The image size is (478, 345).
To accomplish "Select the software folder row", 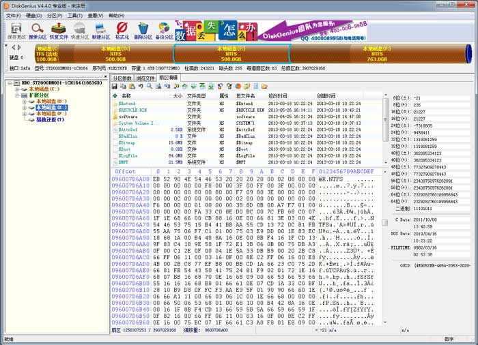I will pyautogui.click(x=247, y=117).
